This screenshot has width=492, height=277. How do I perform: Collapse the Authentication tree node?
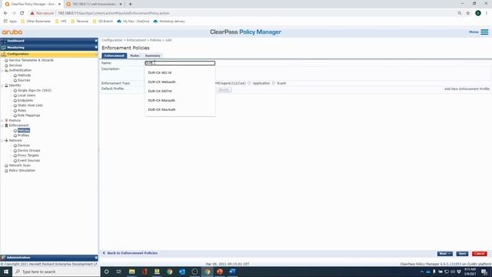2,70
